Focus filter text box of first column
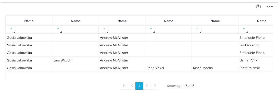Image resolution: width=278 pixels, height=100 pixels. tap(34, 29)
